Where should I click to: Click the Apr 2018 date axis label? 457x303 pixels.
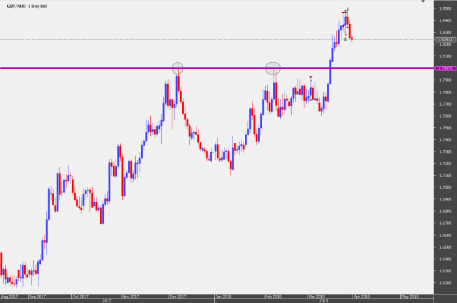click(x=362, y=296)
